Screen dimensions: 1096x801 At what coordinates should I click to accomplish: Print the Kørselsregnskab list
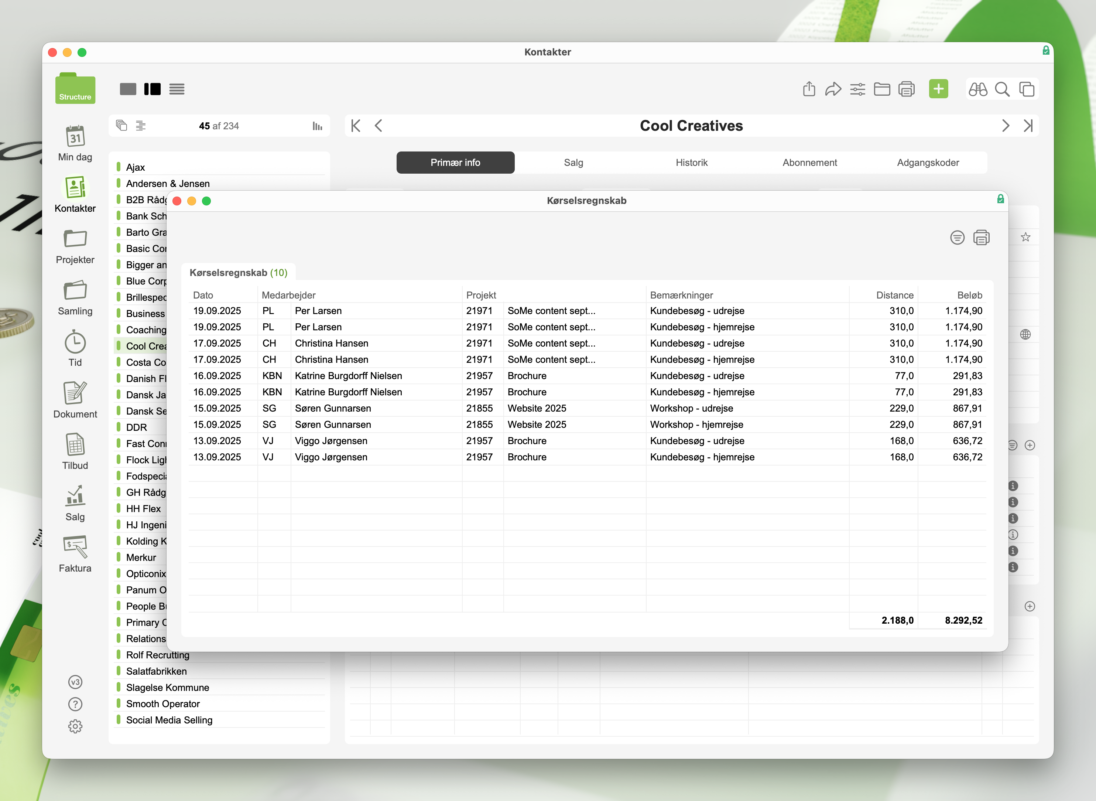click(x=981, y=238)
